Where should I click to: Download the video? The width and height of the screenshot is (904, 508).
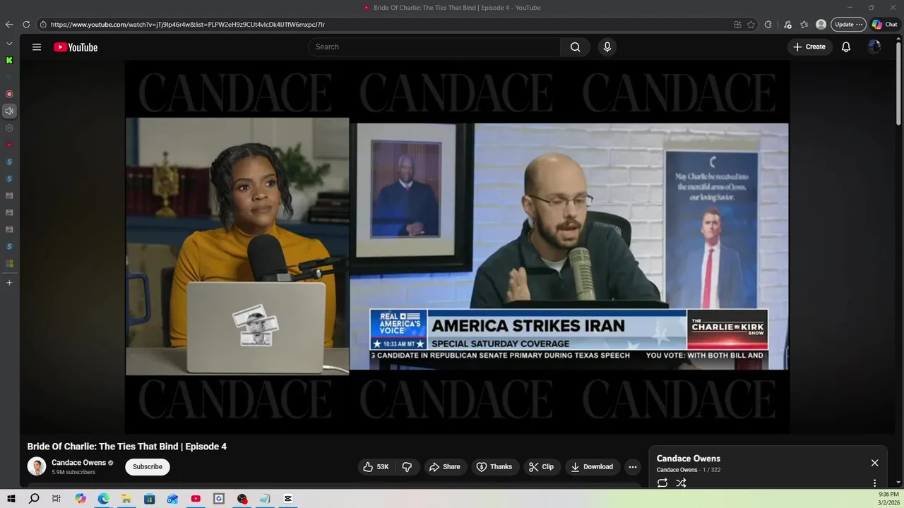pyautogui.click(x=592, y=466)
